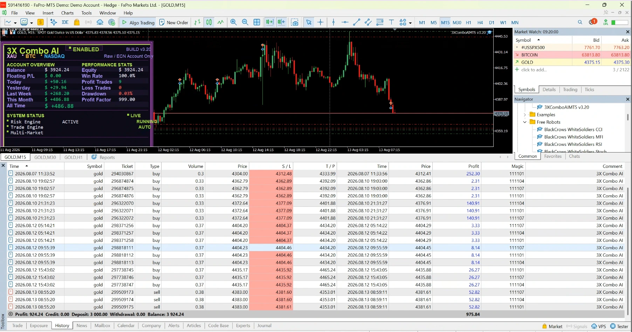The width and height of the screenshot is (632, 332).
Task: Open the Charts menu
Action: (67, 13)
